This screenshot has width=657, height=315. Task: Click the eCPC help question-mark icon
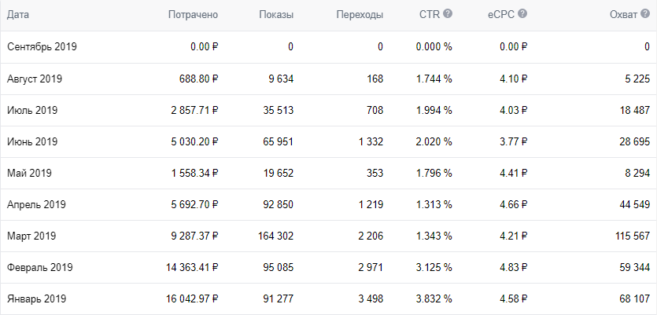click(522, 14)
